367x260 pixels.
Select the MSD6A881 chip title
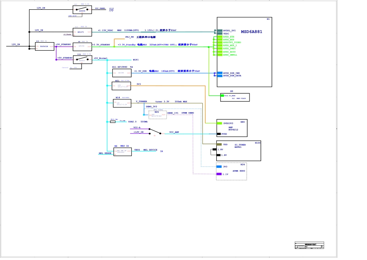coord(251,32)
